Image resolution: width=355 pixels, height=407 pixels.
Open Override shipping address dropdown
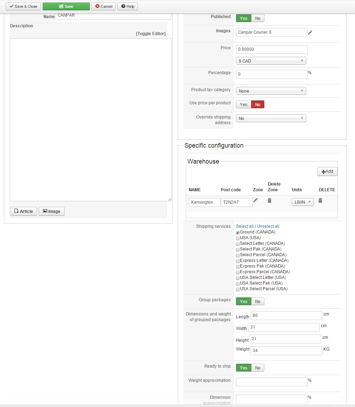[x=271, y=119]
